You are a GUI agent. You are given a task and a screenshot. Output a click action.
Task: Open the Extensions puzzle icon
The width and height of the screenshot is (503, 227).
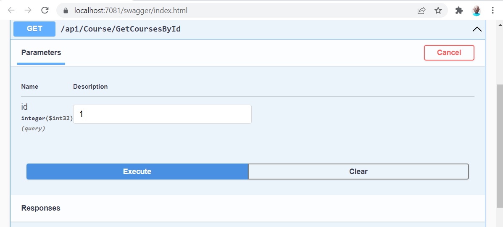coord(459,11)
